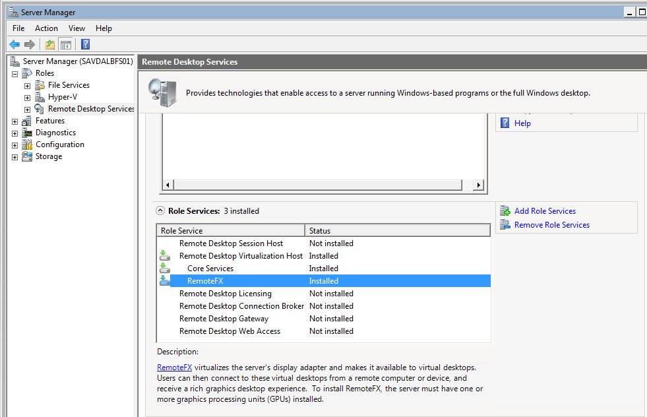This screenshot has width=647, height=417.
Task: Click the forward navigation arrow
Action: coord(29,44)
